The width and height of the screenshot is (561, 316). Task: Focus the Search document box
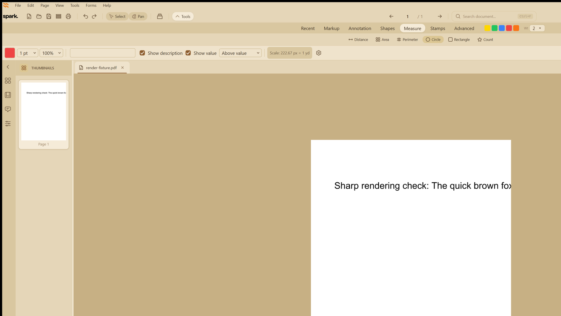494,16
